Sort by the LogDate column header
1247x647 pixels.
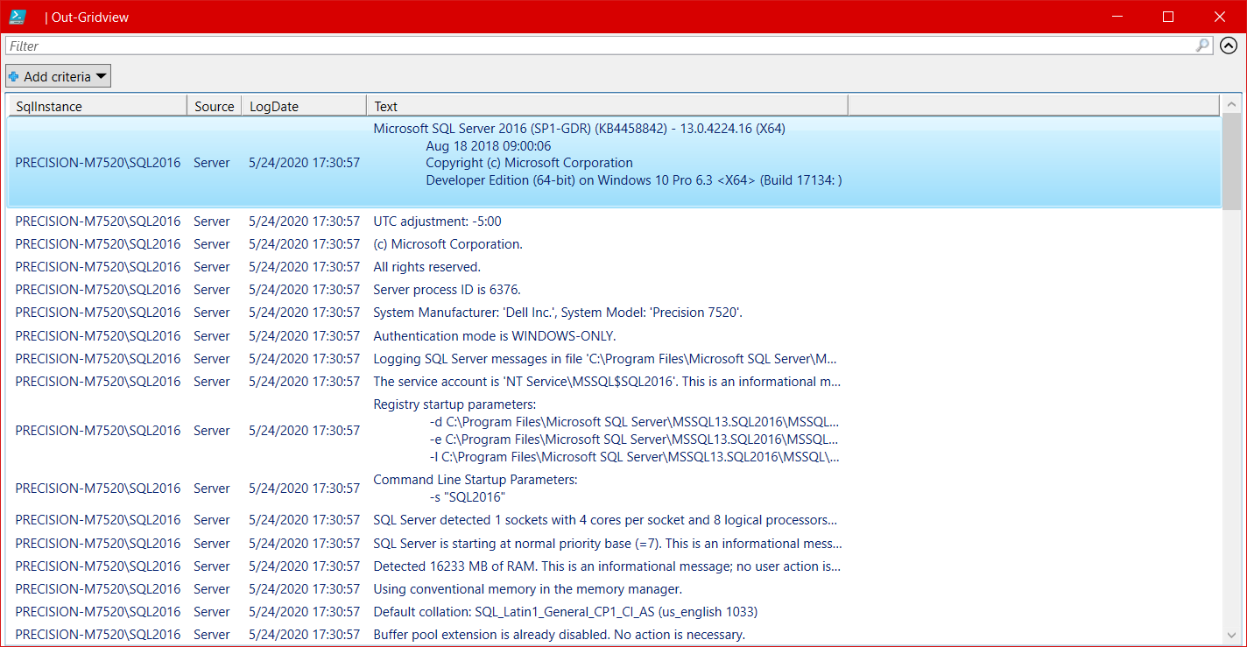302,106
